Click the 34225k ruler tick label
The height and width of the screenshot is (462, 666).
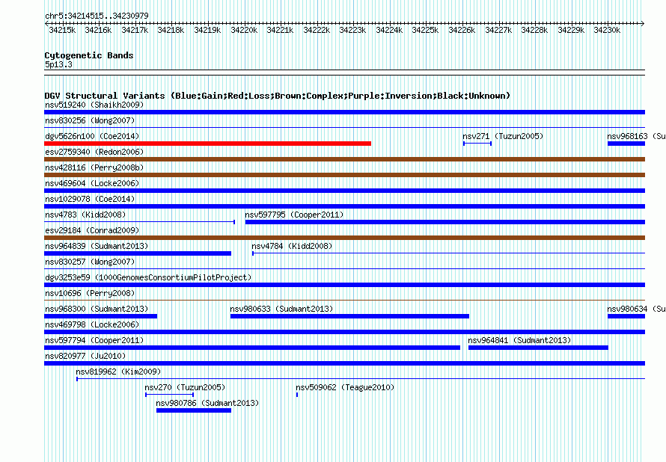pos(425,30)
